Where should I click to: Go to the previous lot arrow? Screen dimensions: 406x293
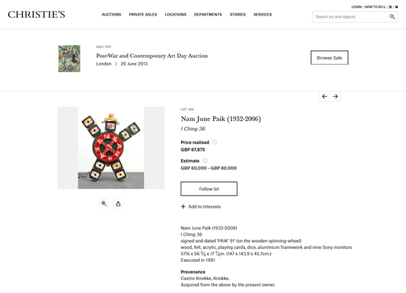(325, 97)
